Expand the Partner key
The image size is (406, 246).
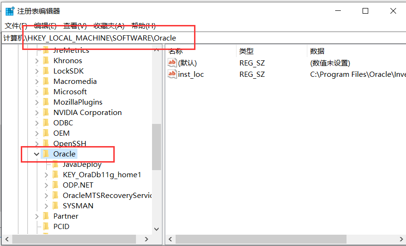37,216
